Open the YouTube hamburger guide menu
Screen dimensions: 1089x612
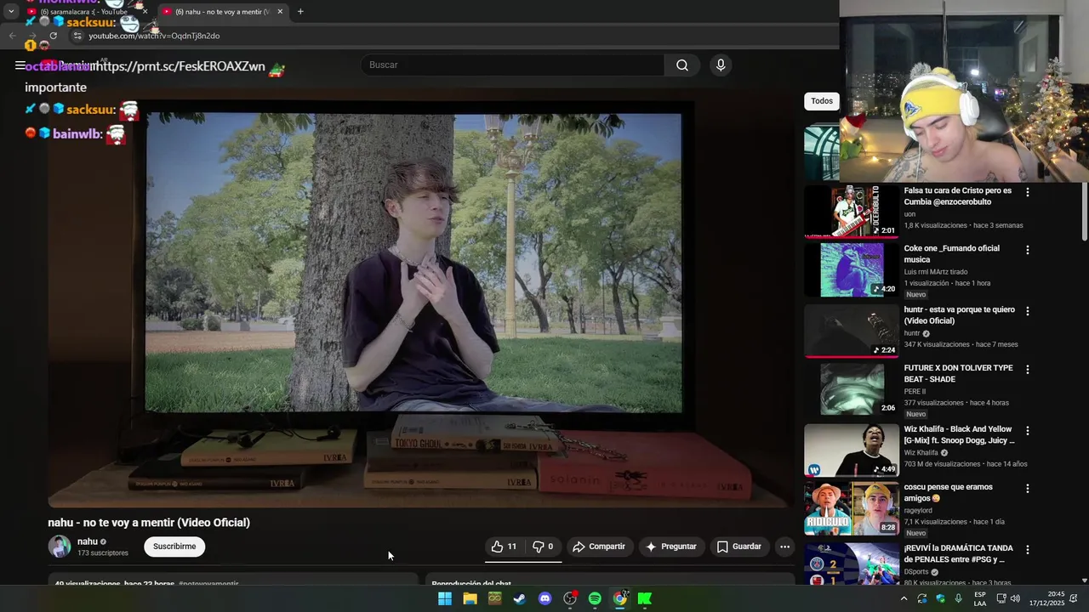[x=20, y=65]
